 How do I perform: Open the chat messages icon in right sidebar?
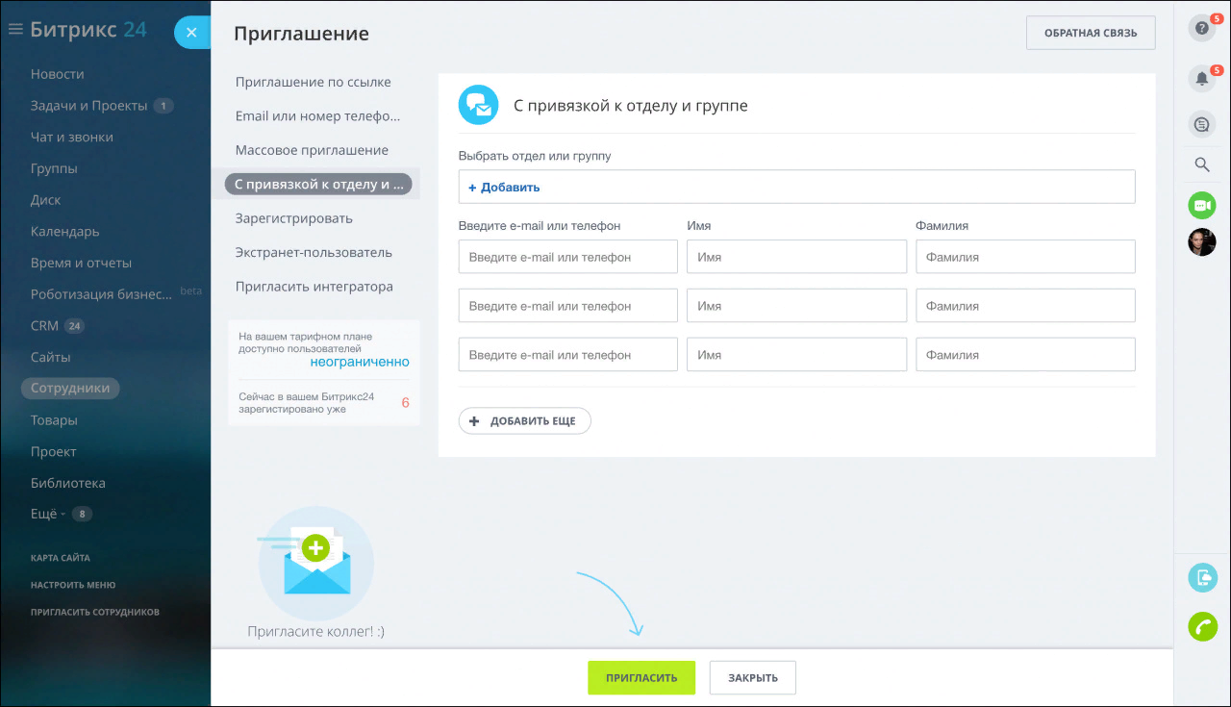click(1201, 124)
